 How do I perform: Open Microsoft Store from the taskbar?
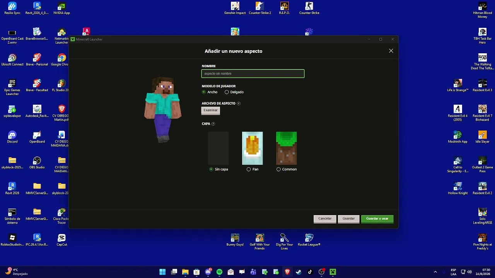196,272
